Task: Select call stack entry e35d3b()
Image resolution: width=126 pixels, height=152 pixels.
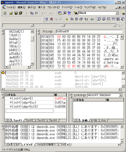Action: coord(16,54)
